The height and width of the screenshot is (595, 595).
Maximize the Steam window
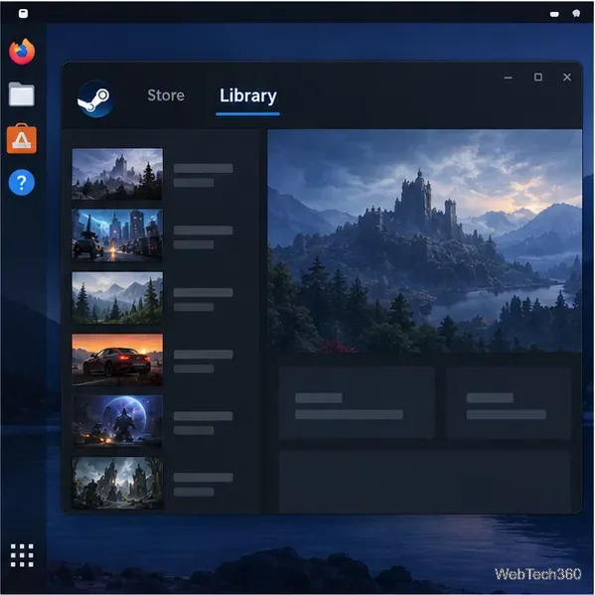point(538,77)
